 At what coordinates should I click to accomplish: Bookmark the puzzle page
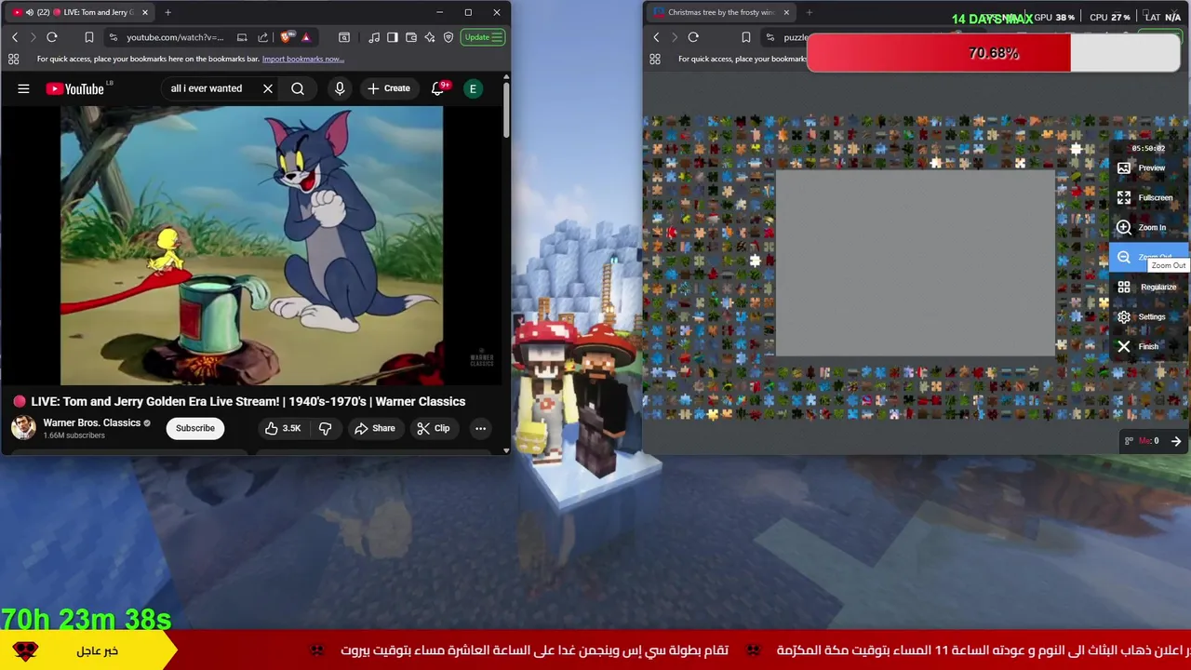(x=745, y=37)
